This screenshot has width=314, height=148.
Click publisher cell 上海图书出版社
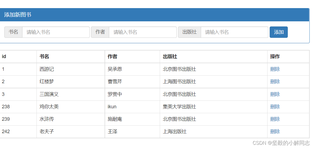point(213,82)
